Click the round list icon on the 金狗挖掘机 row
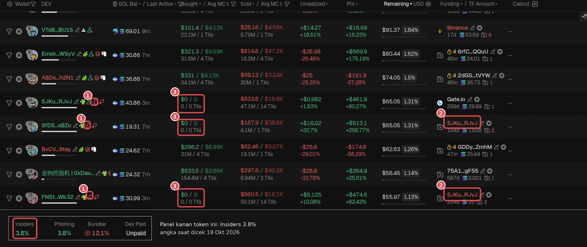This screenshot has width=587, height=247. pos(19,175)
